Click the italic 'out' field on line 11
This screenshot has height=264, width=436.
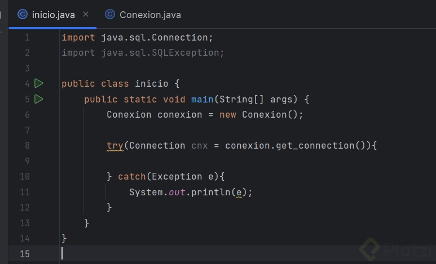(177, 192)
